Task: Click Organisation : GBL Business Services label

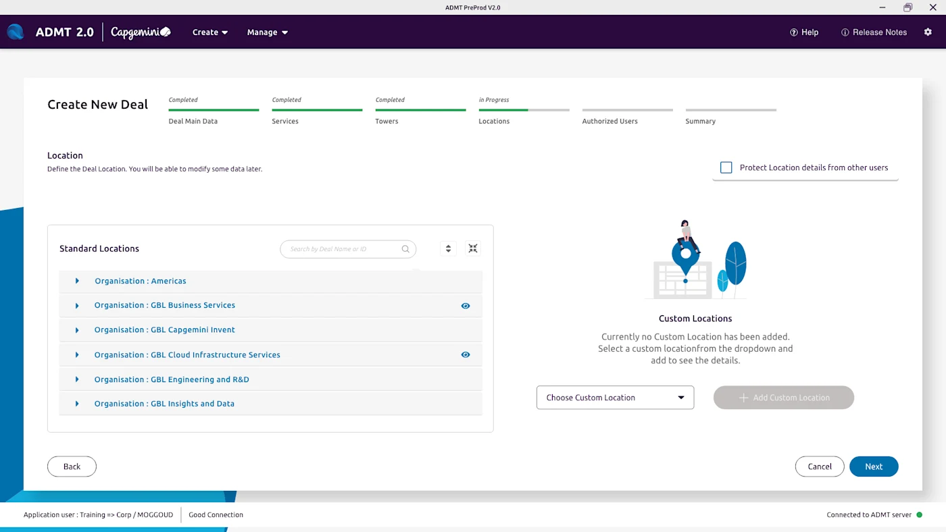Action: click(165, 305)
